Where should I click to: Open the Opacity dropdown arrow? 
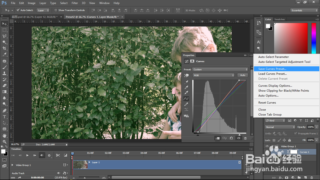click(316, 127)
